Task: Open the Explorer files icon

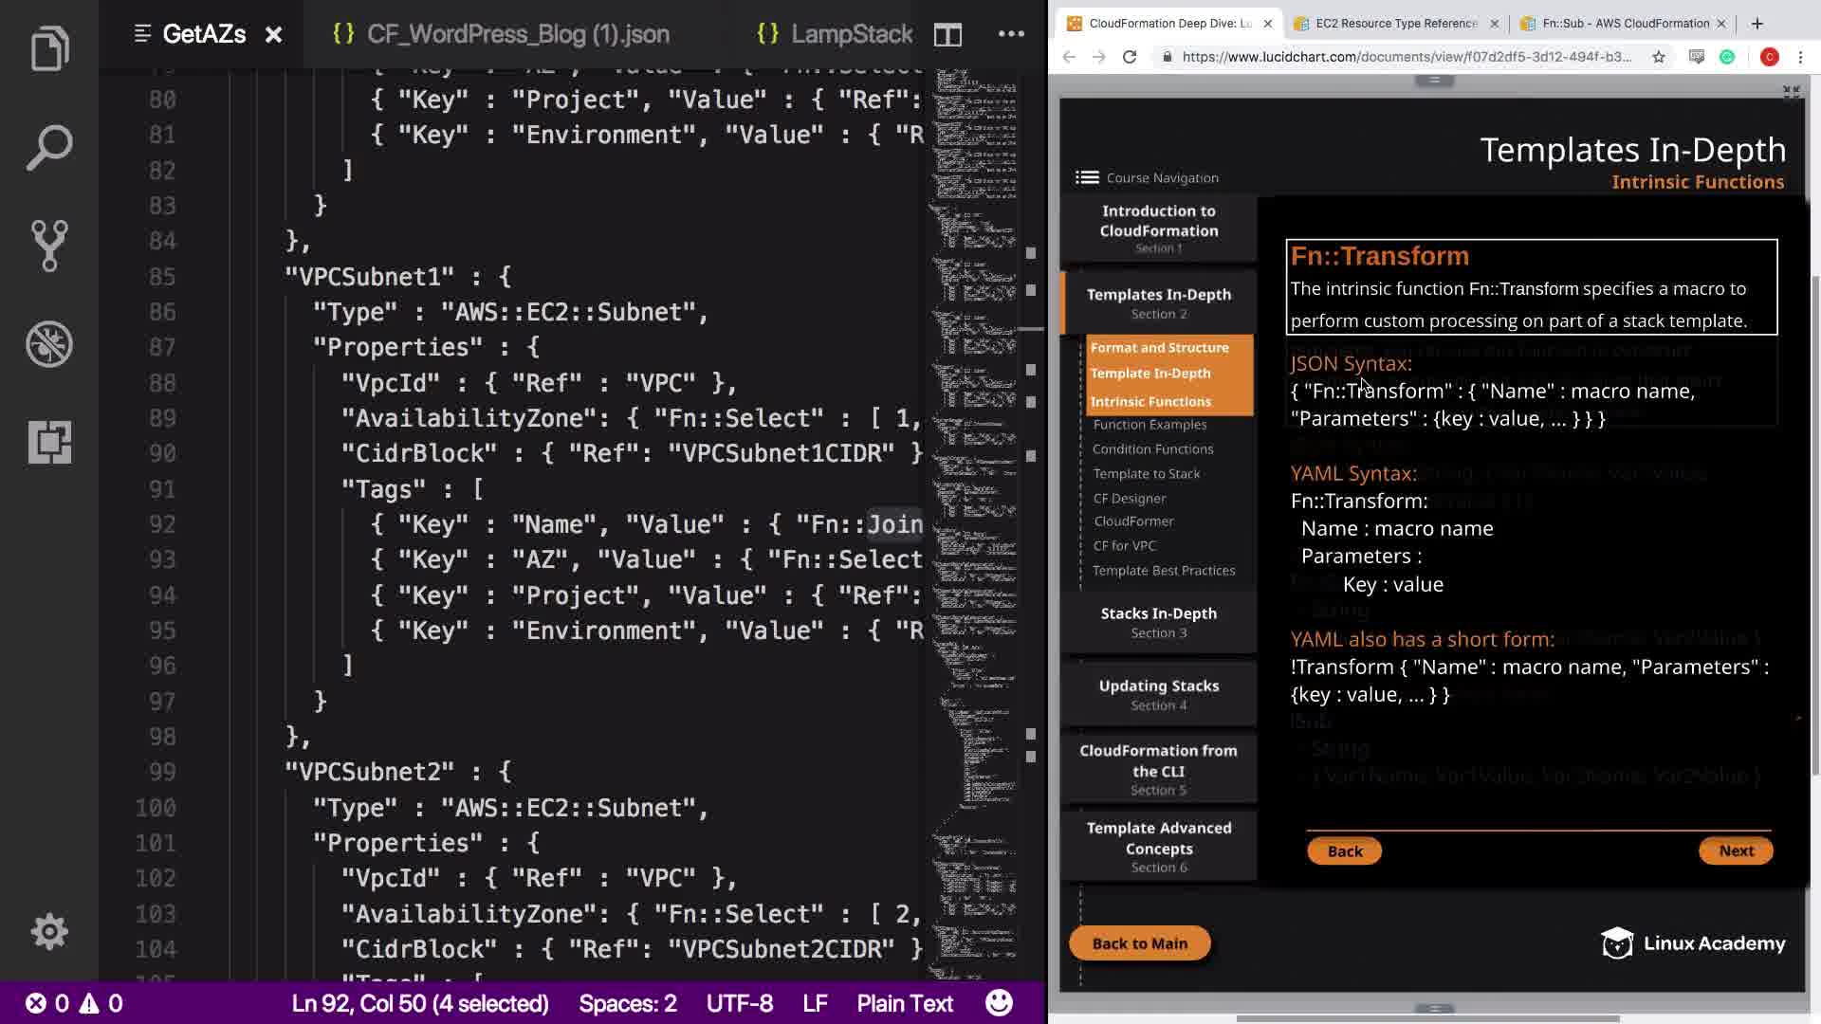Action: point(49,48)
